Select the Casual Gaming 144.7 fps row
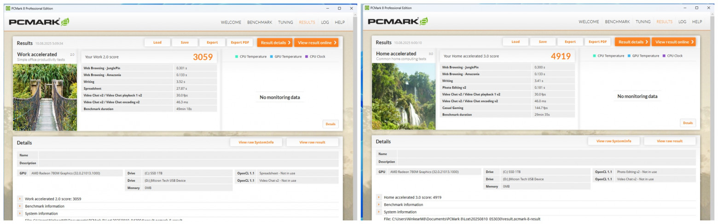Viewport: 718px width, 224px height. click(x=508, y=108)
